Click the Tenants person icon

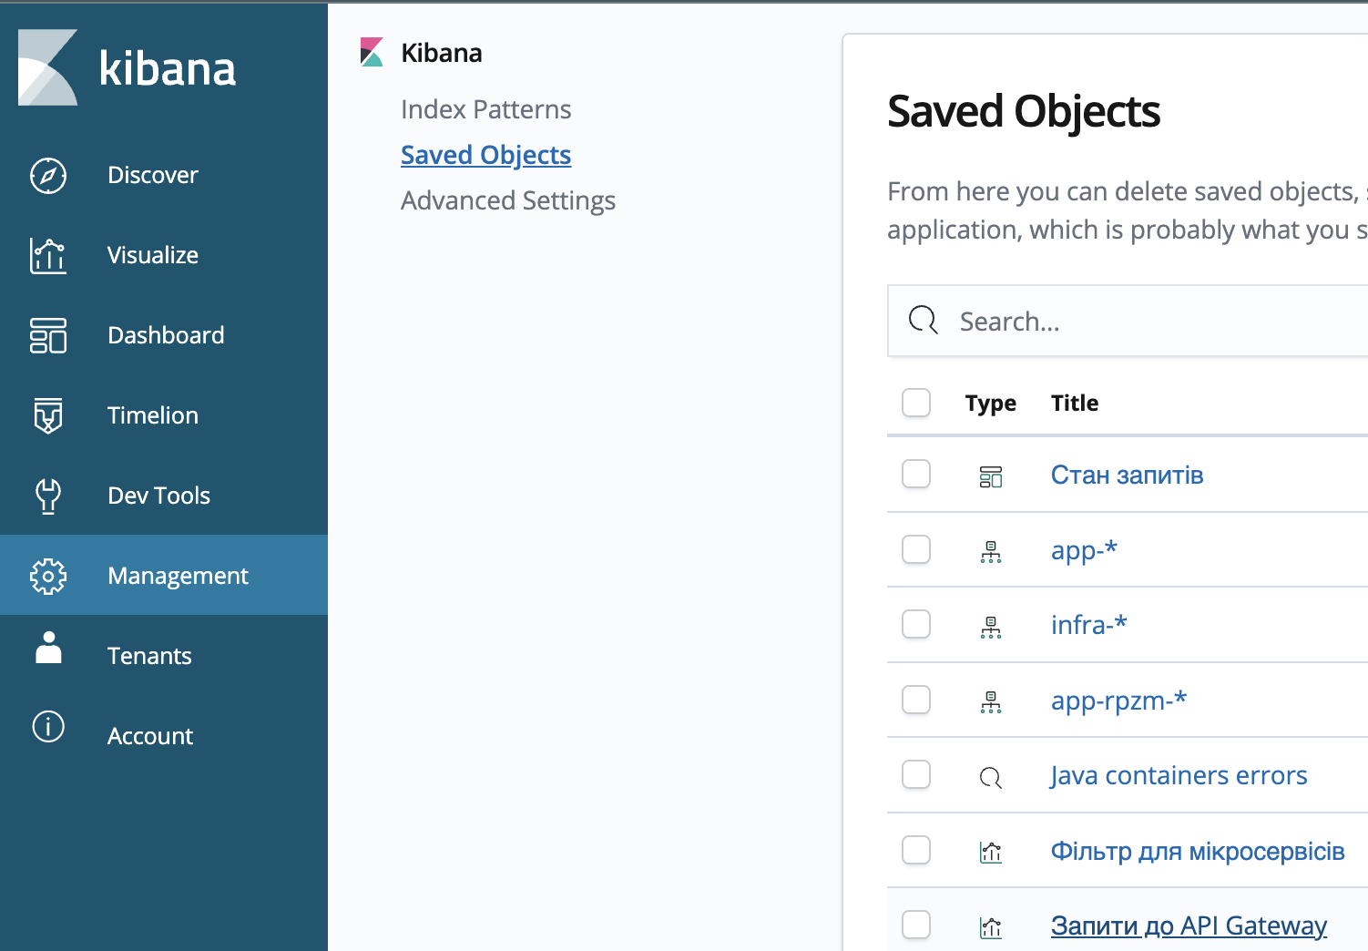(x=48, y=648)
